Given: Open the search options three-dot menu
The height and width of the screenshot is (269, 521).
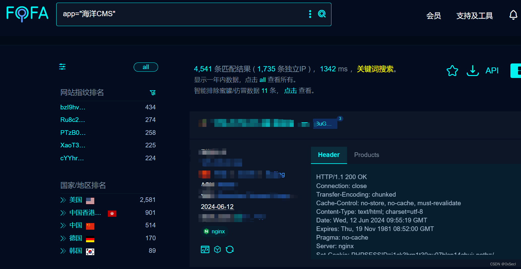Looking at the screenshot, I should (310, 14).
